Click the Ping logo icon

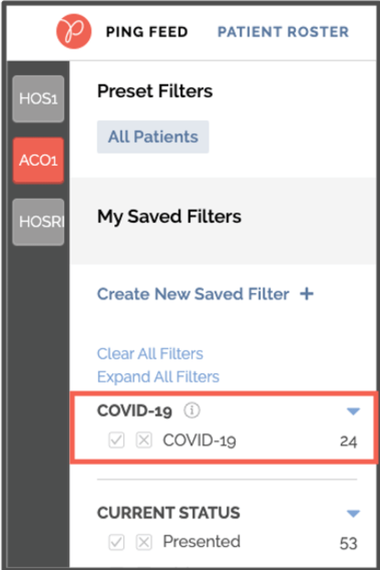[x=73, y=32]
